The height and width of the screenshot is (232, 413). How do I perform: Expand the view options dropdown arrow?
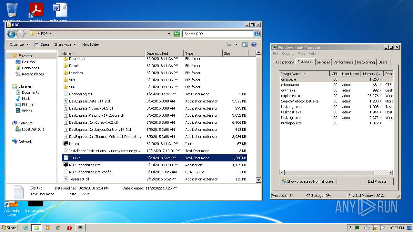236,44
